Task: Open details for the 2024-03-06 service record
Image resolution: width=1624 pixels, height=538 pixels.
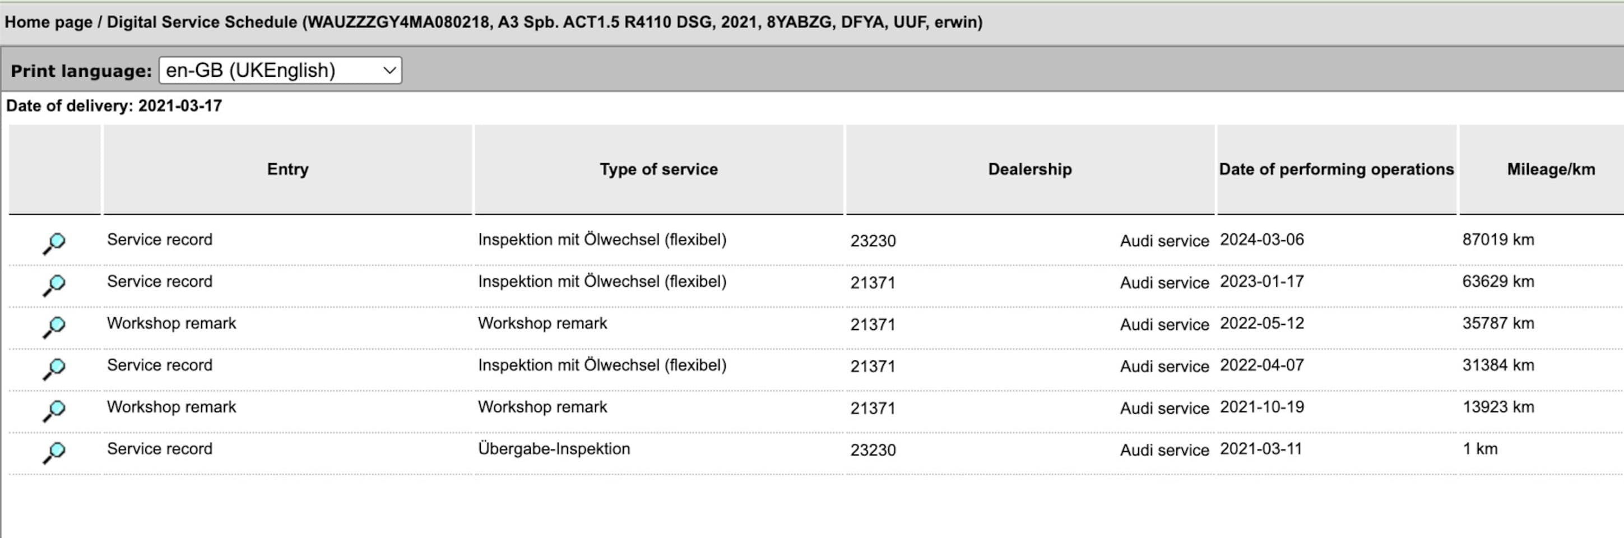Action: (54, 243)
